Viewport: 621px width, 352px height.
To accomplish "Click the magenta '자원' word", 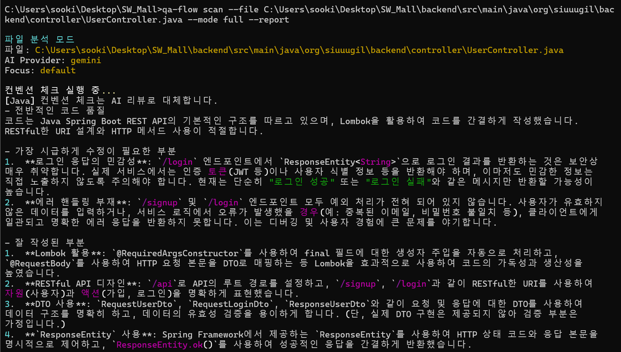I will [15, 293].
